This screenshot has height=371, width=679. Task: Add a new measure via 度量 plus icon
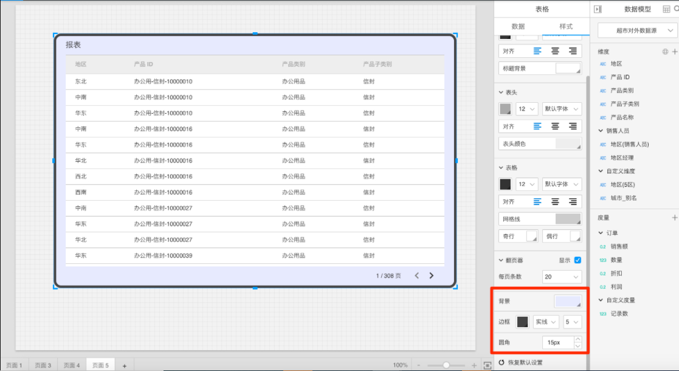coord(674,217)
